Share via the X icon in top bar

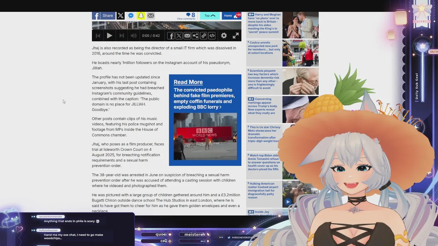tap(120, 16)
